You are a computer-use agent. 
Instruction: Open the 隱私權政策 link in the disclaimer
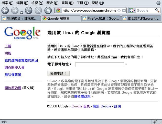pos(82,96)
